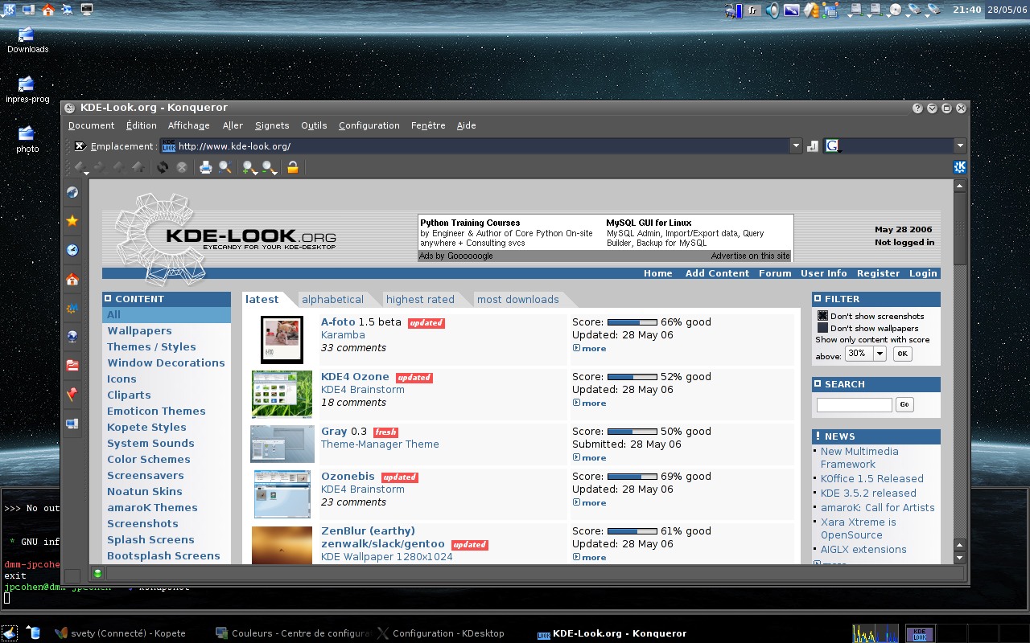Image resolution: width=1030 pixels, height=643 pixels.
Task: Check Don't show screenshots filter
Action: click(823, 316)
